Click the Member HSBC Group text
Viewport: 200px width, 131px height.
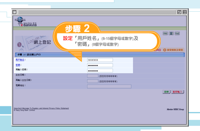(x=175, y=109)
